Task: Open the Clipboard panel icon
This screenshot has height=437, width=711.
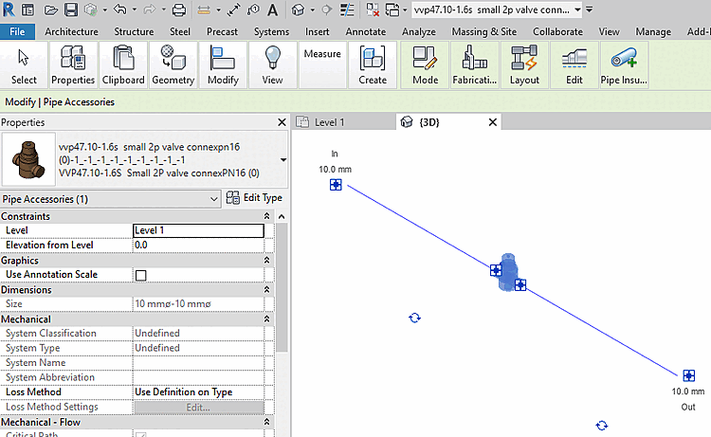Action: point(123,64)
